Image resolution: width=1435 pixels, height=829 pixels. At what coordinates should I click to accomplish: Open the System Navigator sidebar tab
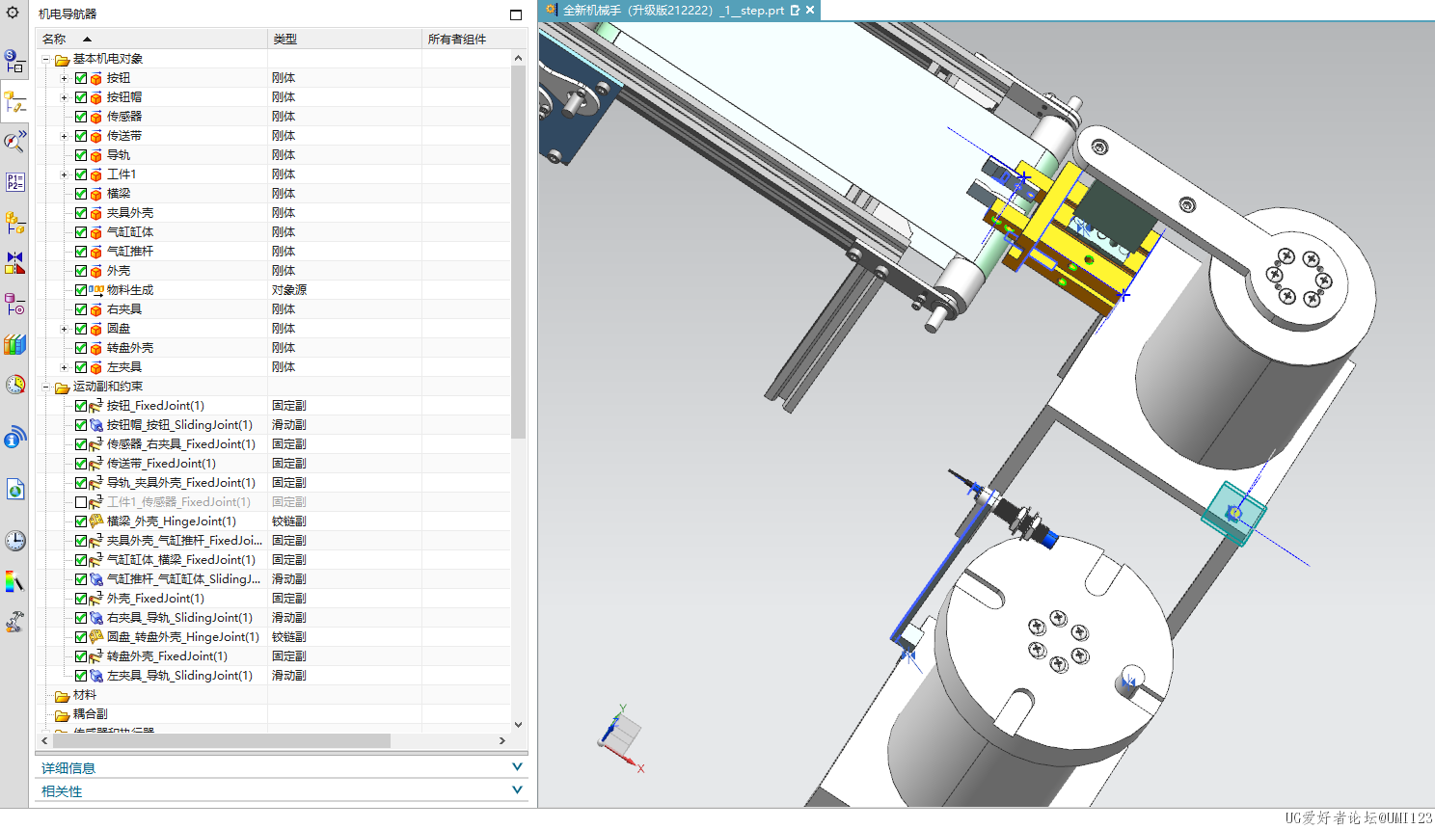(14, 62)
